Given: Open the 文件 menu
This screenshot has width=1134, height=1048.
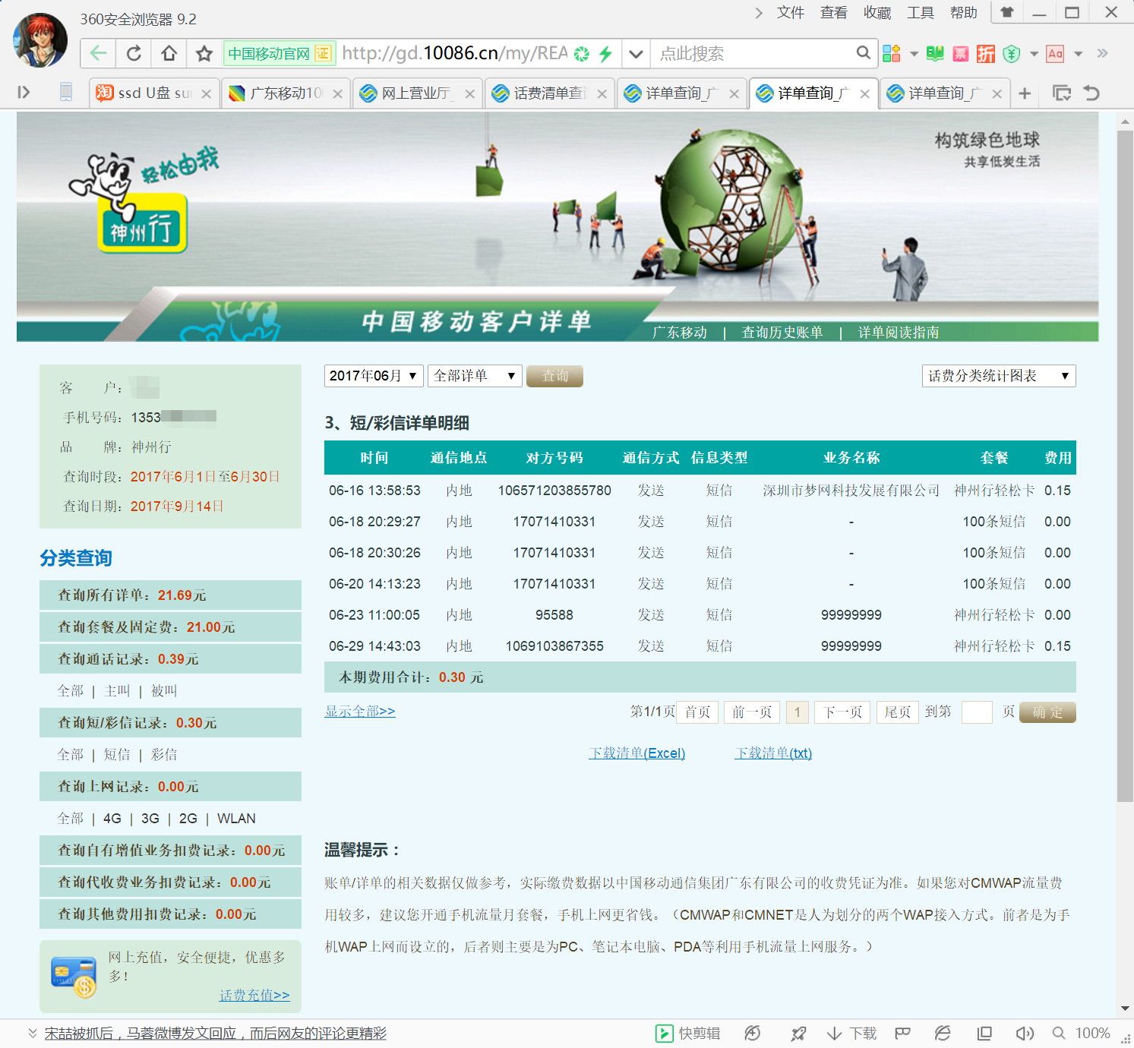Looking at the screenshot, I should coord(791,13).
